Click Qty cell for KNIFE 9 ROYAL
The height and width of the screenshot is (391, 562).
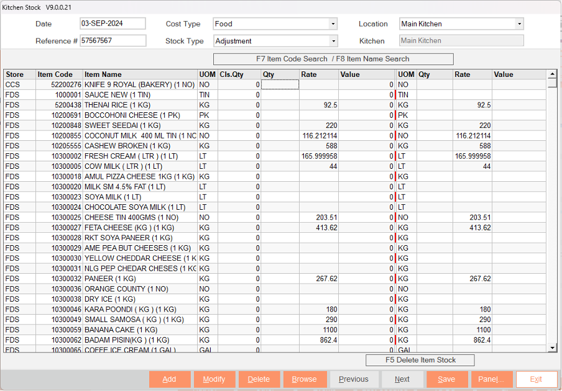coord(280,84)
